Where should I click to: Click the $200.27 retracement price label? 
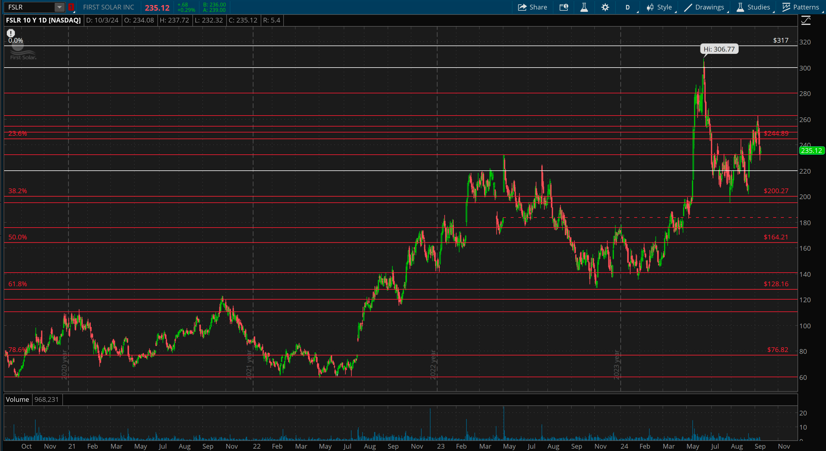pyautogui.click(x=776, y=191)
